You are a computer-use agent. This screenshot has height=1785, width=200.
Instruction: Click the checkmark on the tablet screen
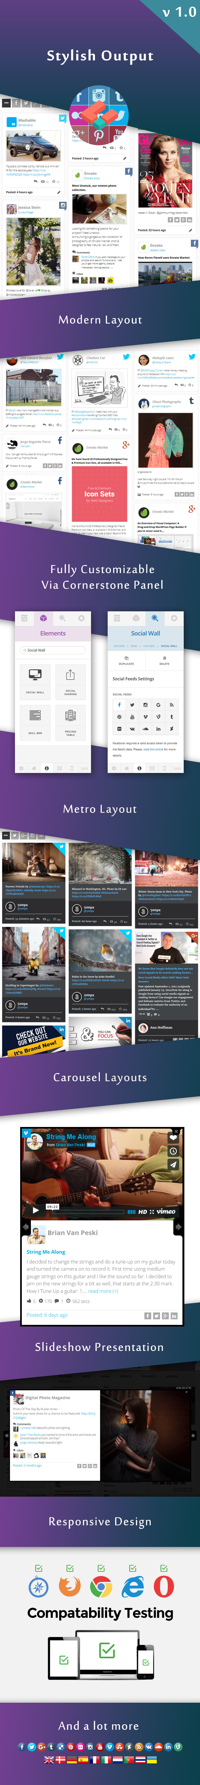tap(63, 1660)
